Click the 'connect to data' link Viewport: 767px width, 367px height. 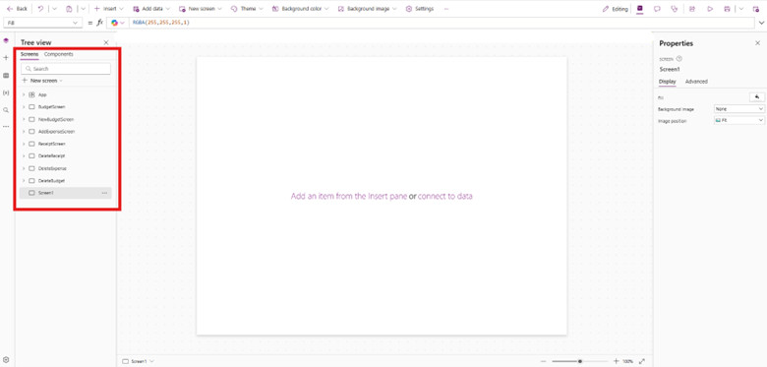[x=445, y=196]
